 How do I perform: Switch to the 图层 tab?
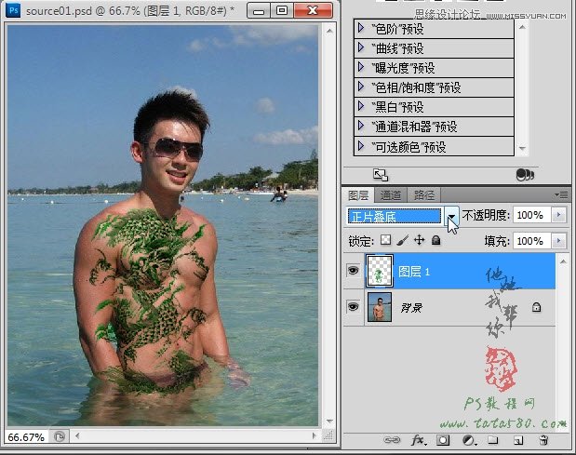tap(358, 195)
